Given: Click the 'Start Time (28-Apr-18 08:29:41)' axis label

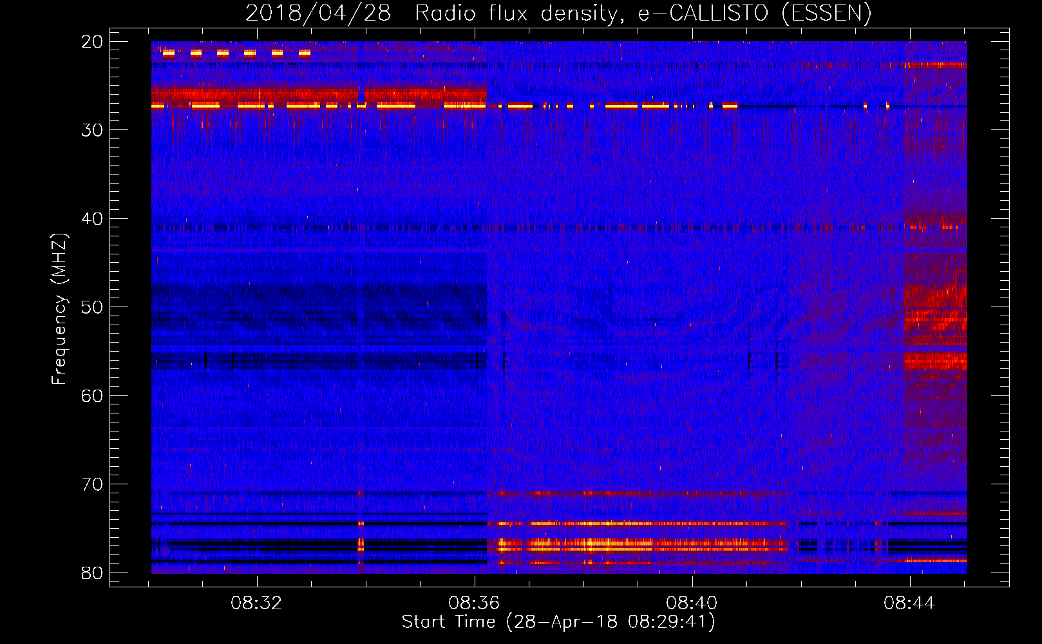Looking at the screenshot, I should pyautogui.click(x=558, y=622).
